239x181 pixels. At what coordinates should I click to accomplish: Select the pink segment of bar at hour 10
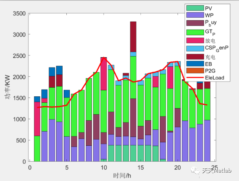[104, 74]
